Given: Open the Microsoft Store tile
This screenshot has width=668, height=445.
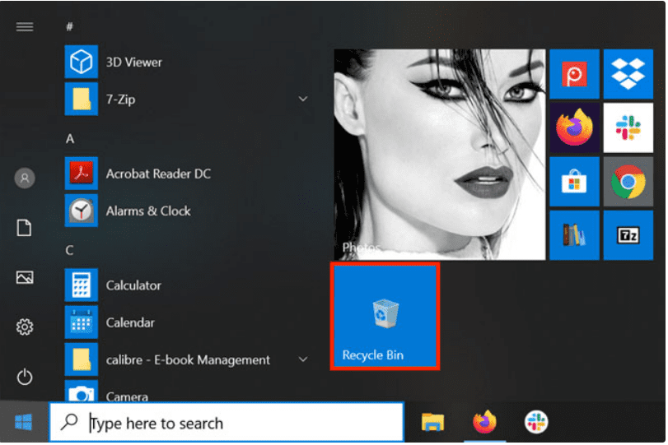Looking at the screenshot, I should (574, 182).
